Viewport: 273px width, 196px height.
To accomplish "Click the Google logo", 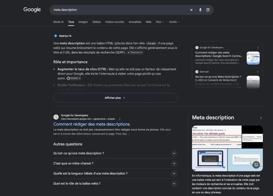I will pyautogui.click(x=32, y=9).
